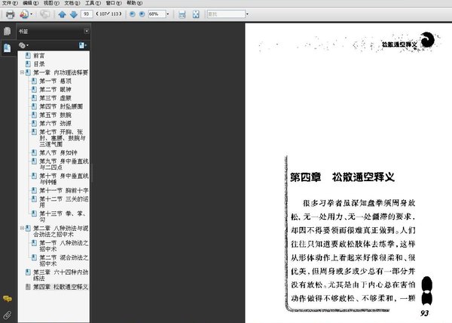
Task: Select the 第八节 身如钟 bookmark
Action: click(58, 152)
